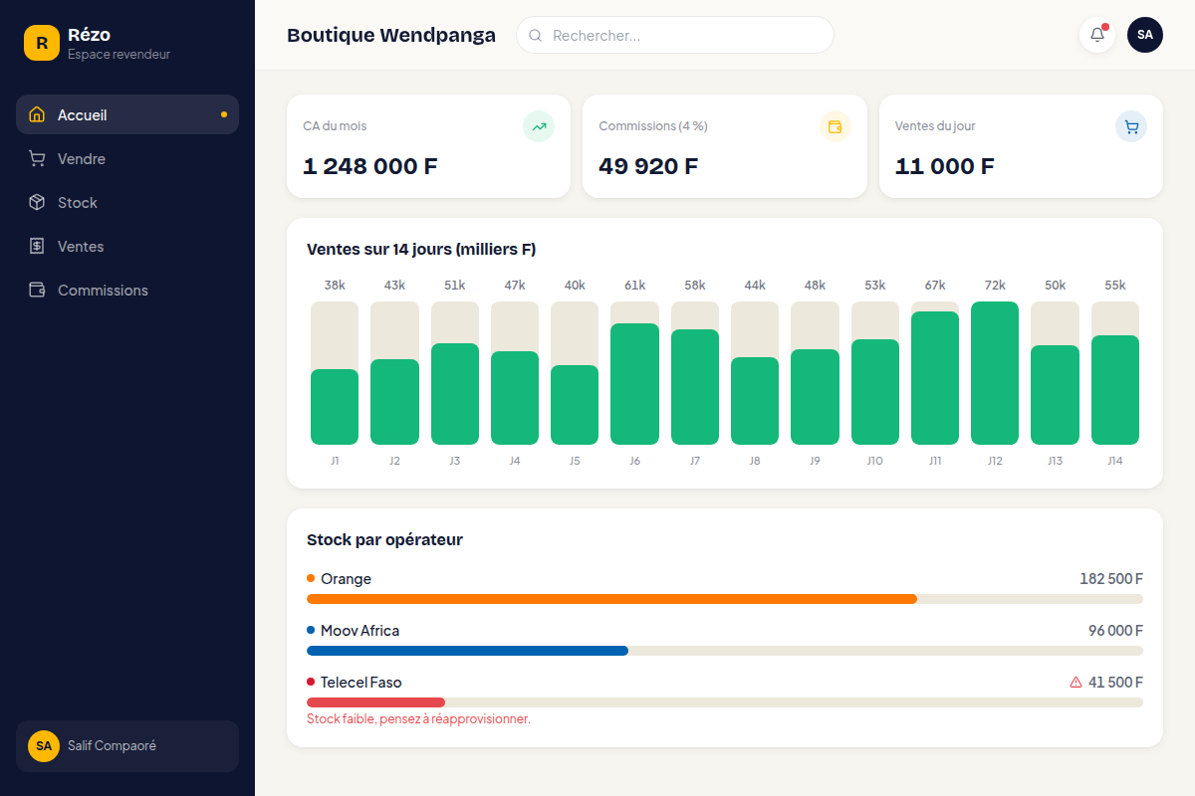The height and width of the screenshot is (796, 1195).
Task: Click the 41 500 F Telecel amount
Action: [x=1115, y=682]
